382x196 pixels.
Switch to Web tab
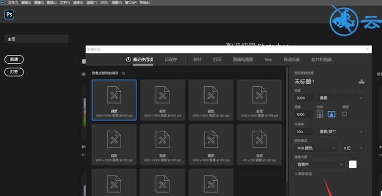pos(268,60)
